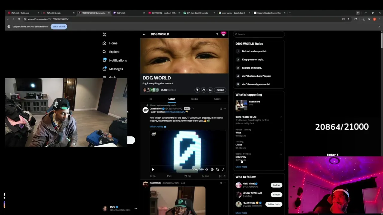Go to Home in X sidebar
This screenshot has height=215, width=383.
point(110,43)
